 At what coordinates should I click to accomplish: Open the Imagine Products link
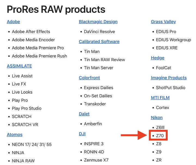click(169, 78)
